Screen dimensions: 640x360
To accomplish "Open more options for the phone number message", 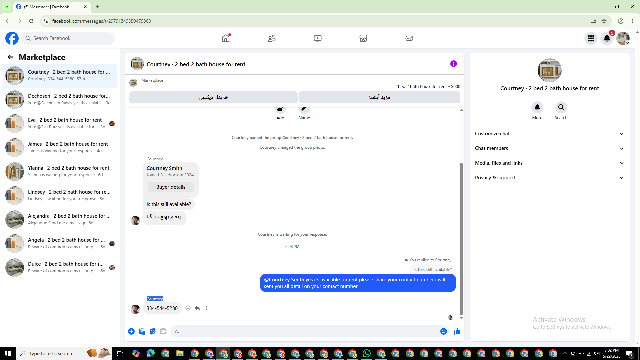I will [x=207, y=308].
